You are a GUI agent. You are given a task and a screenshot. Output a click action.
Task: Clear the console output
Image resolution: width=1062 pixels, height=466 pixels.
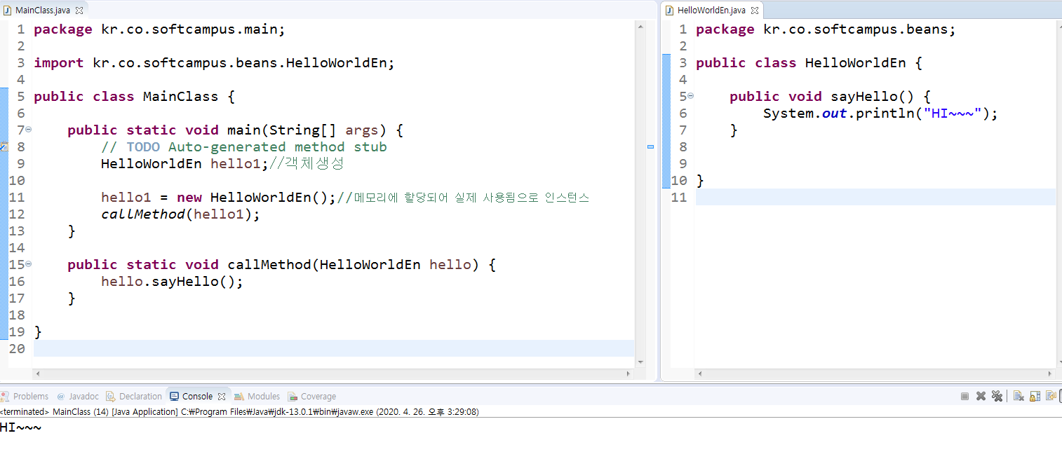click(1019, 397)
